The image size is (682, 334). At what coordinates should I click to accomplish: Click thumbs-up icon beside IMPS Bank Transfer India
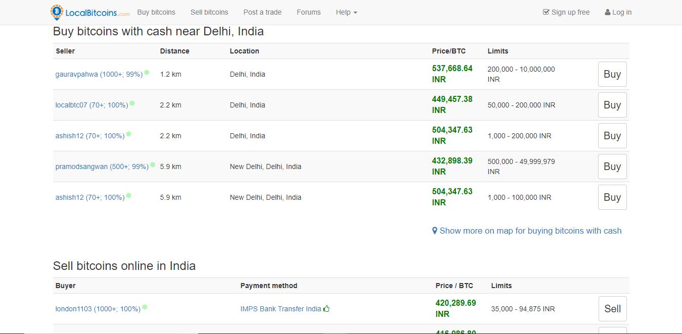click(x=327, y=309)
